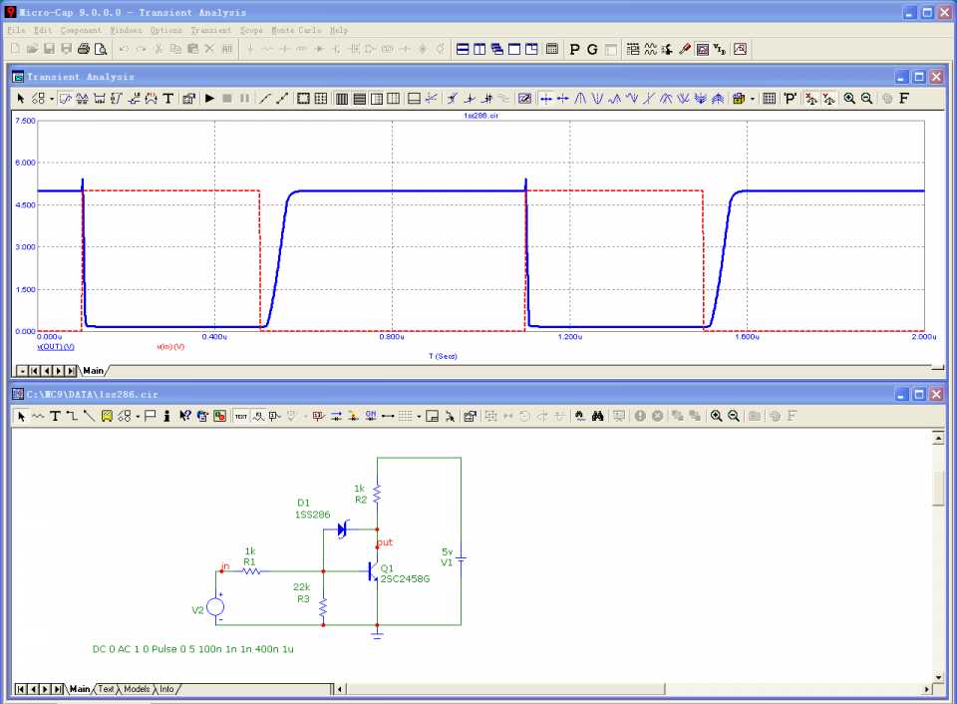
Task: Open the Edit menu
Action: click(x=43, y=30)
